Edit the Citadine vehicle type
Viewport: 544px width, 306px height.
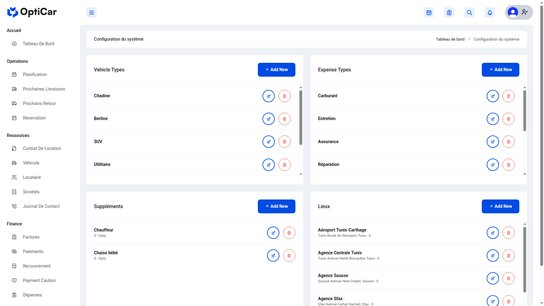pos(269,96)
